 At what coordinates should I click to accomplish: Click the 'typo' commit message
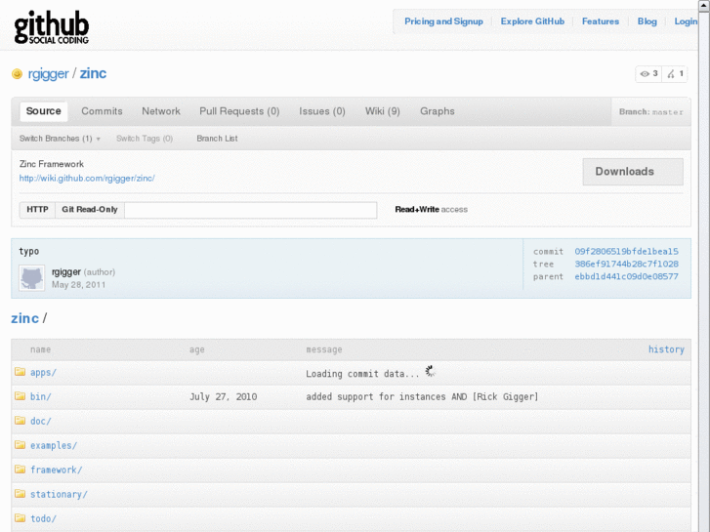[29, 252]
